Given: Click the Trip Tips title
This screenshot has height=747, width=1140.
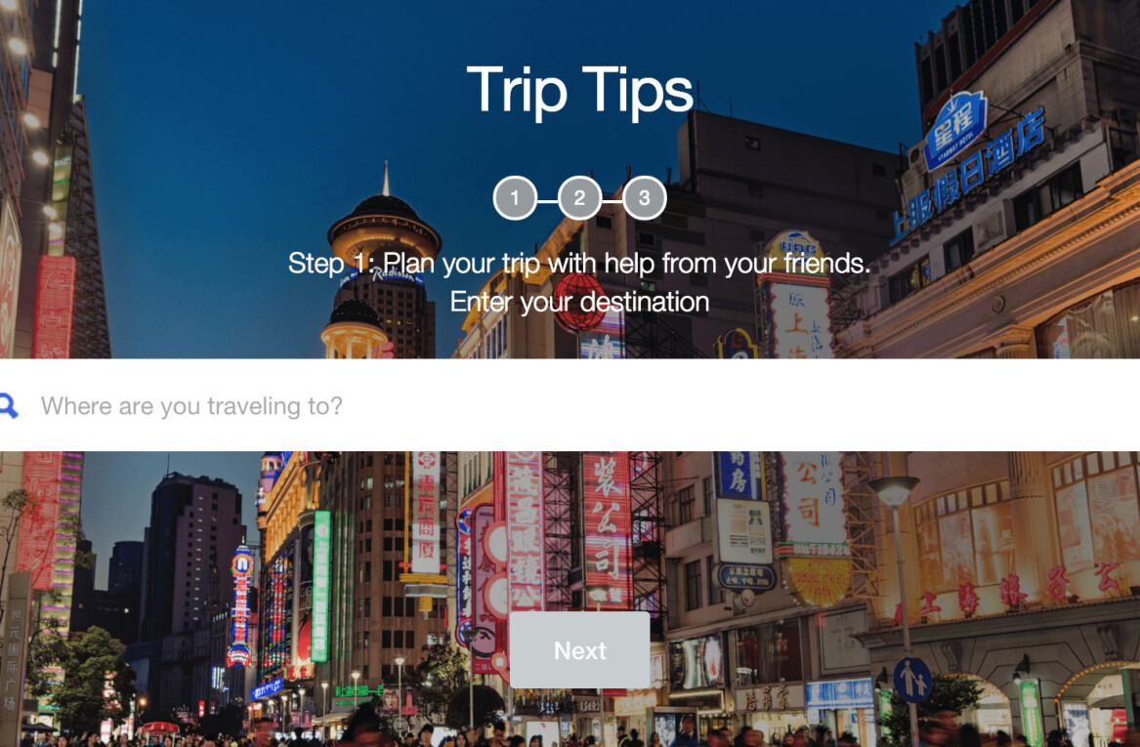Looking at the screenshot, I should point(579,90).
